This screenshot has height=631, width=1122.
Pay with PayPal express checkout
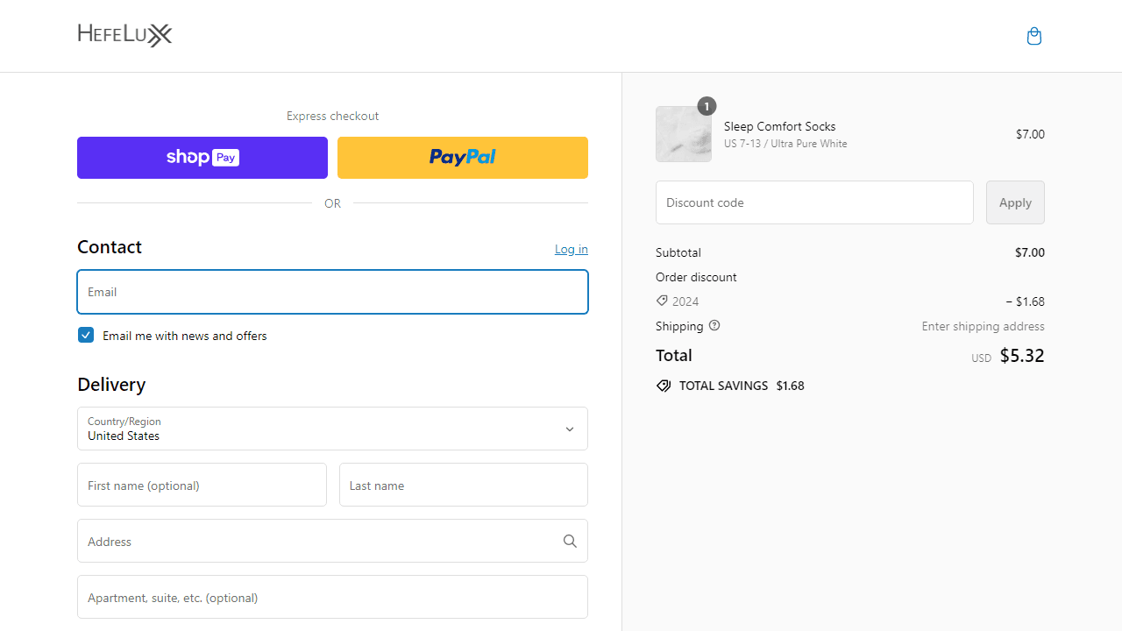tap(463, 158)
